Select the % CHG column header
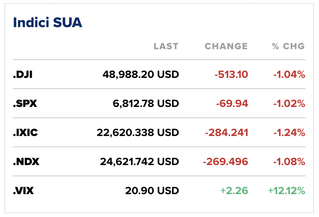The width and height of the screenshot is (319, 217). pos(288,46)
